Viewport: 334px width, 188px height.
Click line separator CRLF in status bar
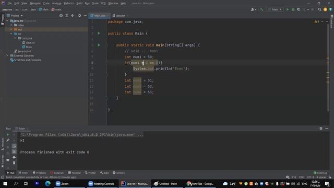tap(302, 178)
